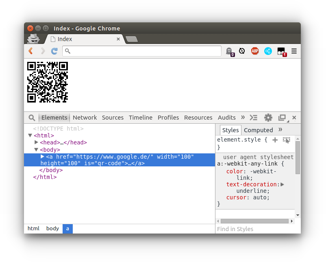Click the styles vertical scrollbar thumb
The width and height of the screenshot is (326, 262).
[298, 157]
